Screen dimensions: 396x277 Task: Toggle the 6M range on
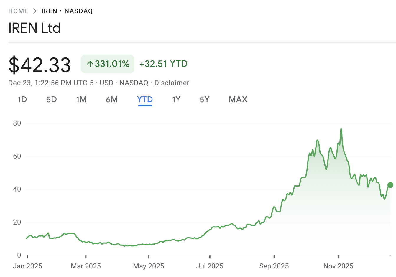(x=112, y=100)
